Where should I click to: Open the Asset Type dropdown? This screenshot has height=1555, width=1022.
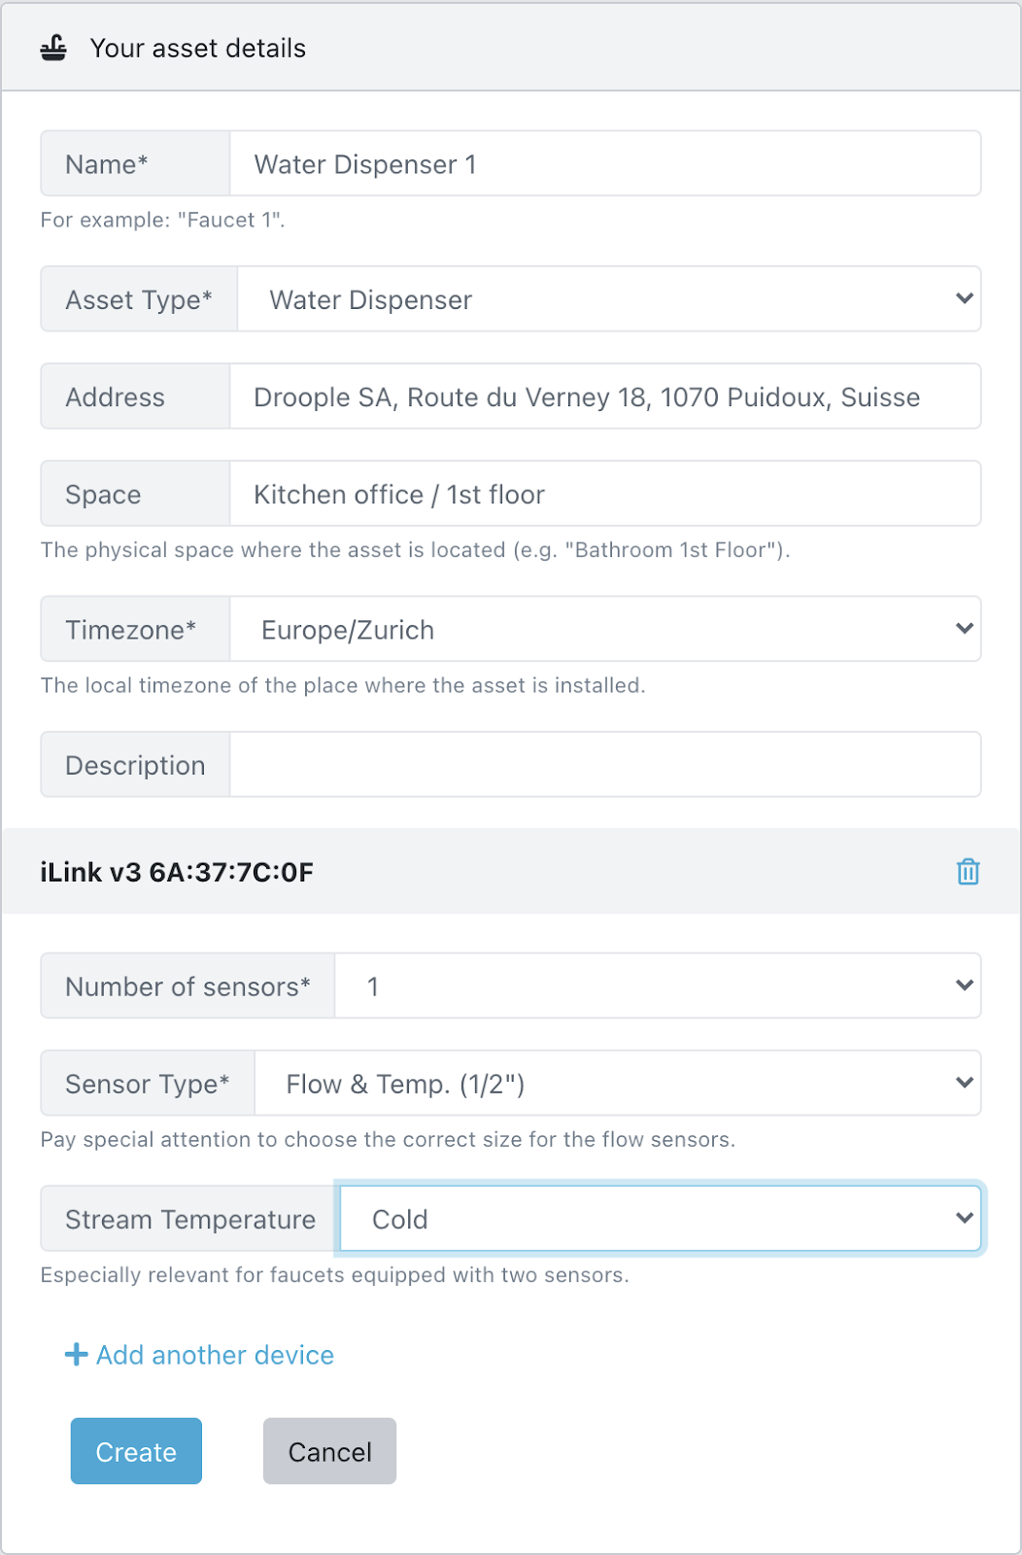point(608,299)
